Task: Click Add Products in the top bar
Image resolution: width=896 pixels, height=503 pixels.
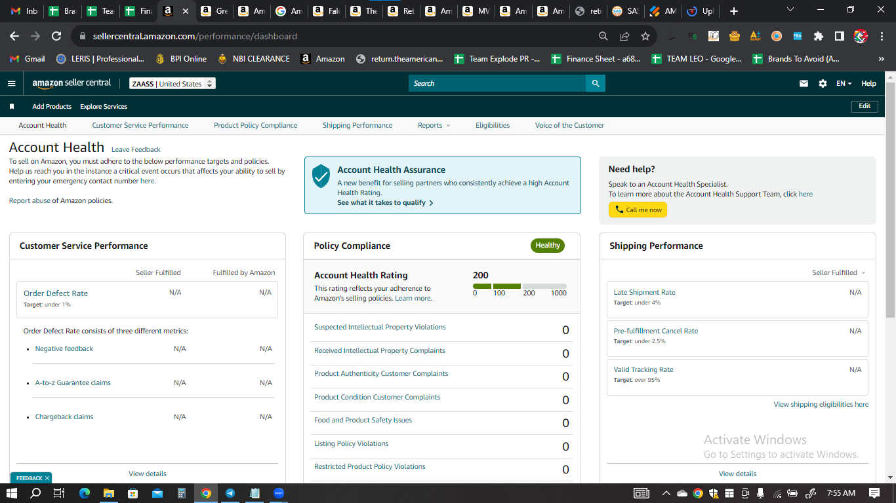Action: (x=52, y=106)
